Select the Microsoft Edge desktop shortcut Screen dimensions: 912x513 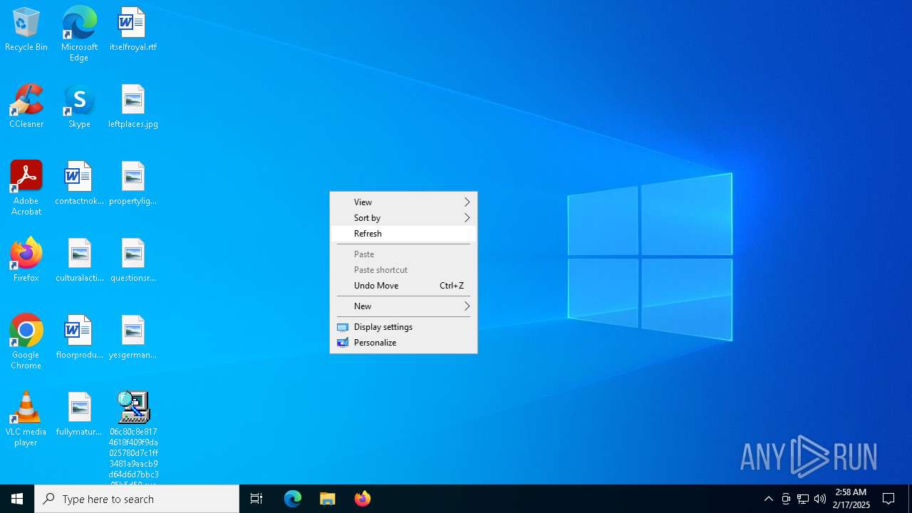79,34
